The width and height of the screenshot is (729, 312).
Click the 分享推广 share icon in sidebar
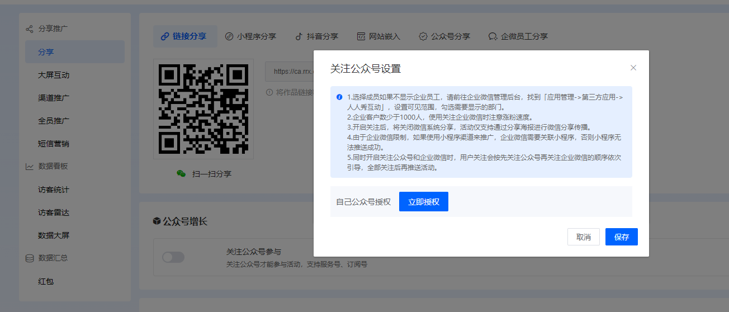(x=30, y=29)
